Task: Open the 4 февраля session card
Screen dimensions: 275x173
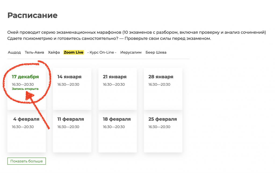Action: click(26, 132)
